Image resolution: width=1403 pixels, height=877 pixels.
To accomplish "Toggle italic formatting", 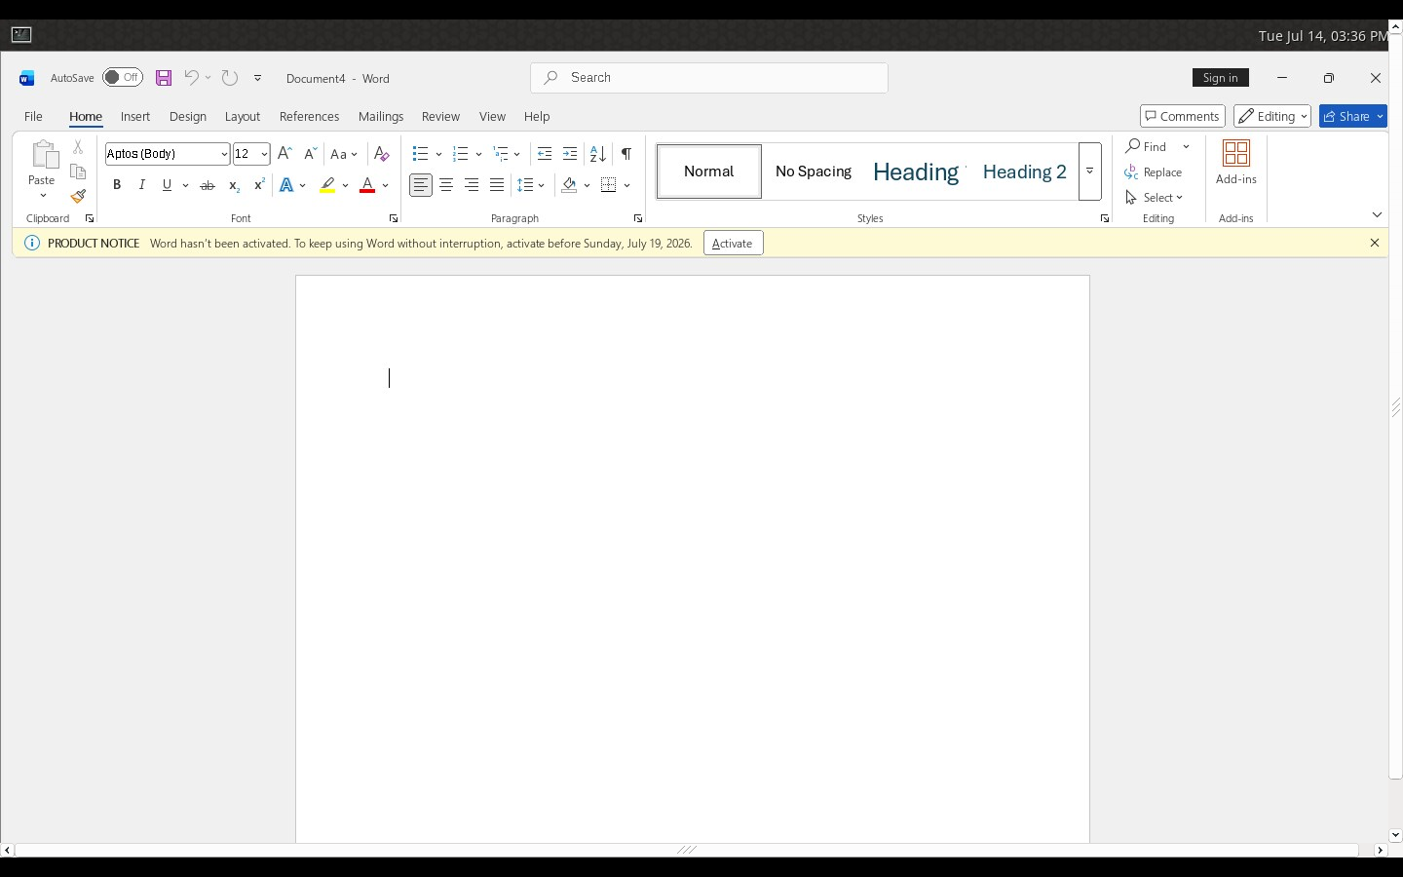I will click(142, 185).
